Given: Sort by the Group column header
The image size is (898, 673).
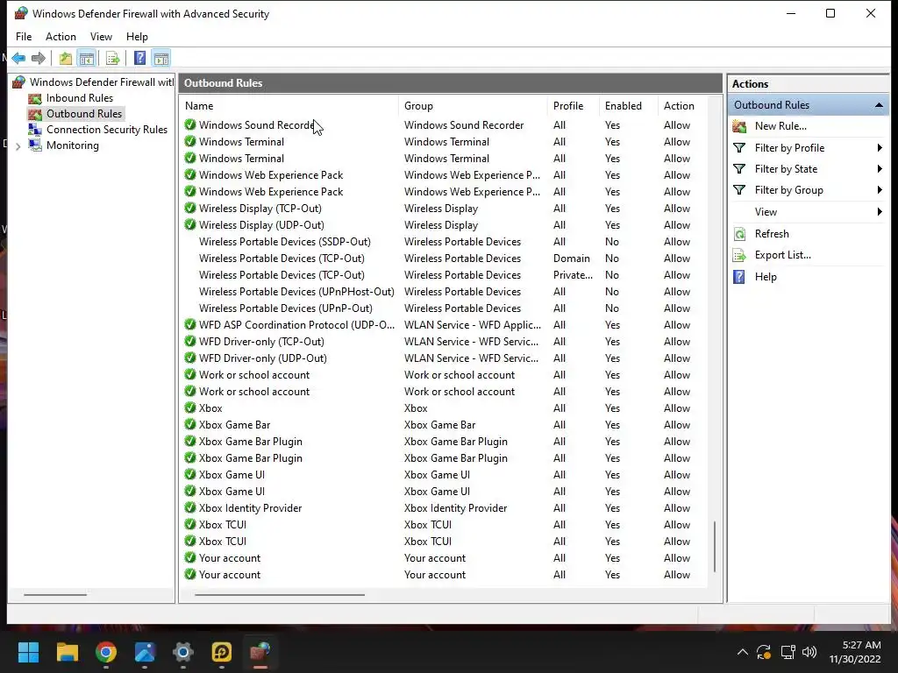Looking at the screenshot, I should tap(473, 106).
